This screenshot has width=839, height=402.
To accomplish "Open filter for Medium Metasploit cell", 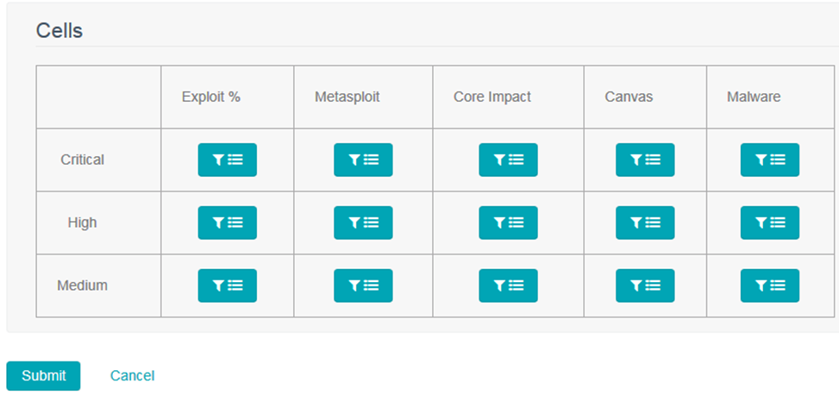I will click(x=363, y=286).
